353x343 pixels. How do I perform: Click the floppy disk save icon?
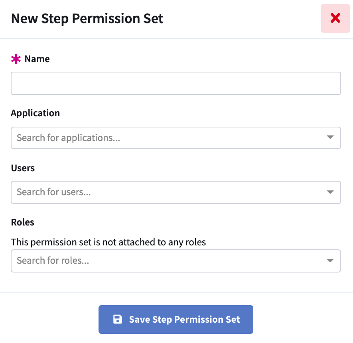pyautogui.click(x=117, y=319)
